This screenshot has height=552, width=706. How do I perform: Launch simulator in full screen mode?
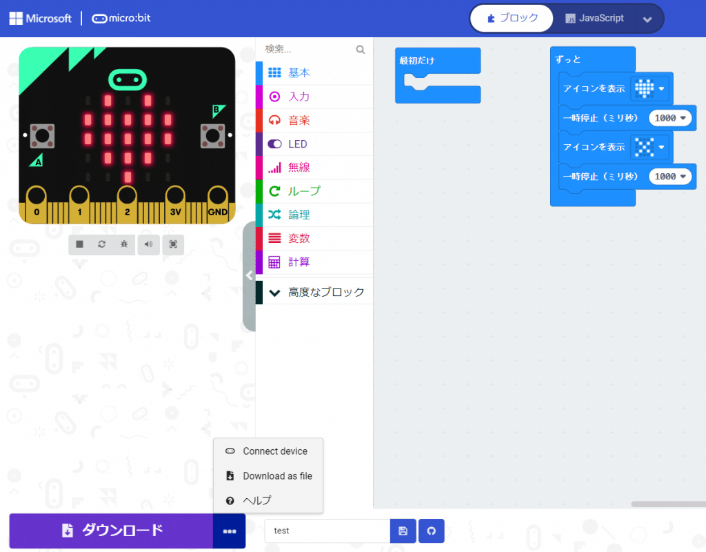(173, 244)
